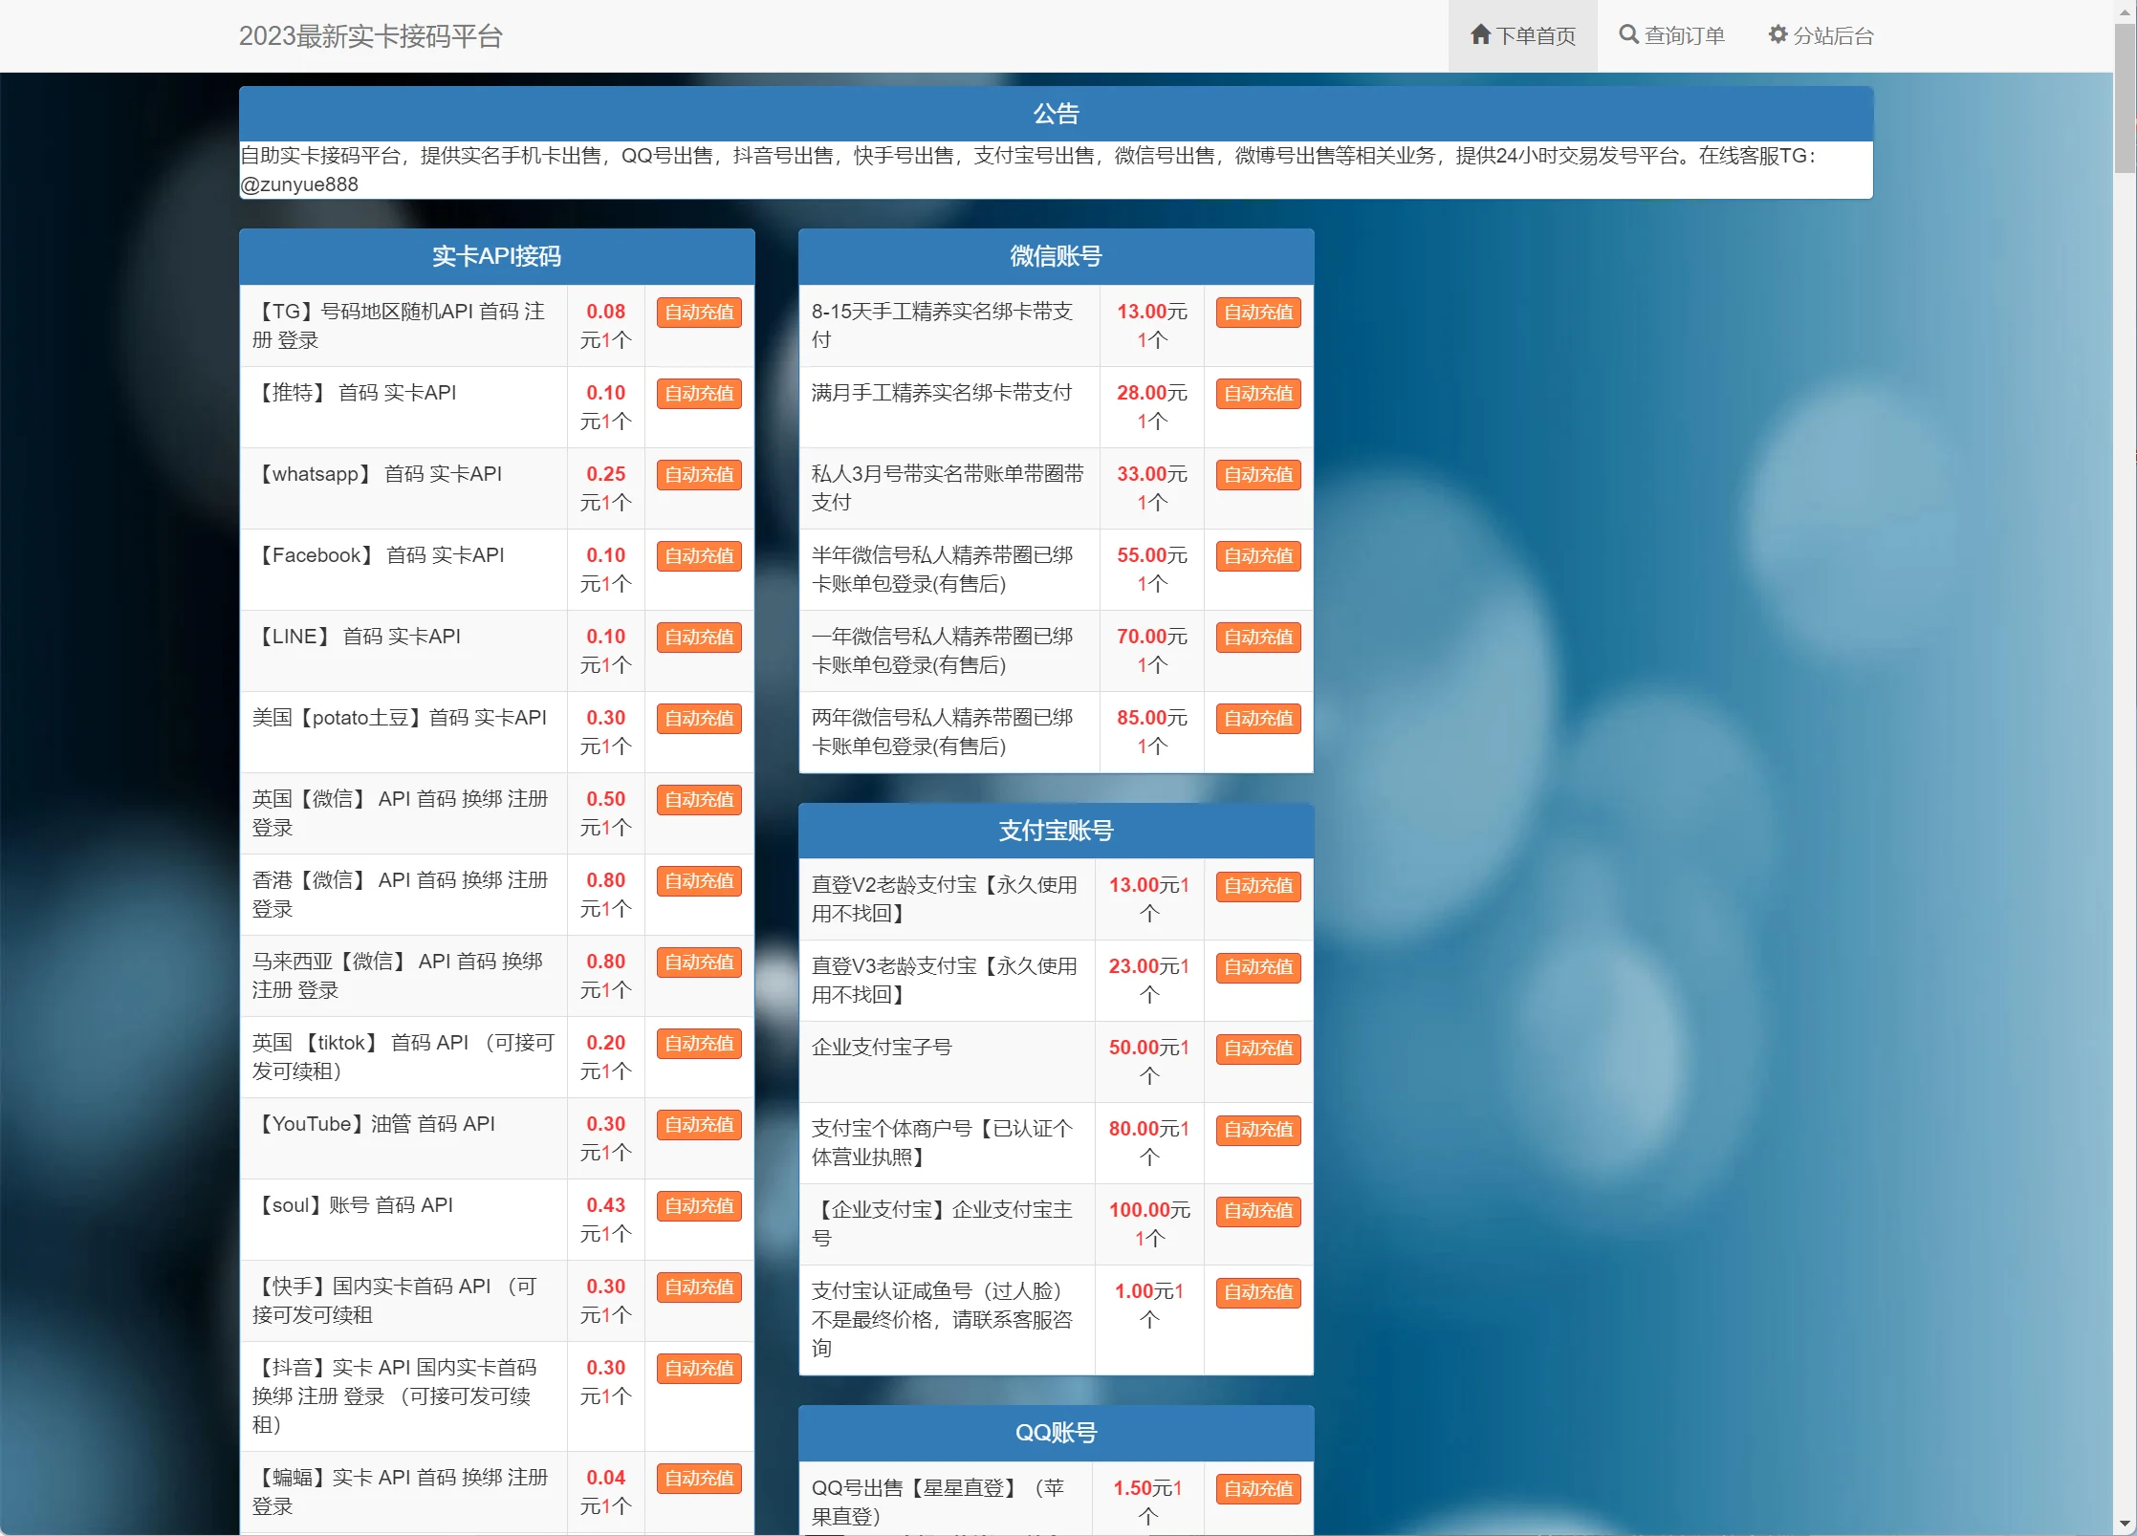Image resolution: width=2137 pixels, height=1536 pixels.
Task: Open the 查询订单 navigation item
Action: [x=1684, y=36]
